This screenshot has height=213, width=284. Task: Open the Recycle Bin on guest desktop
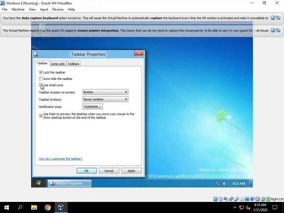coord(42,30)
